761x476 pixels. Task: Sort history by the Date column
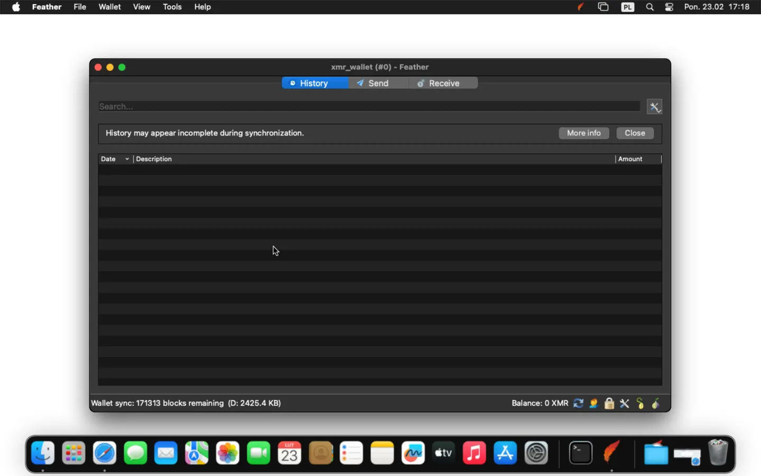[x=115, y=159]
